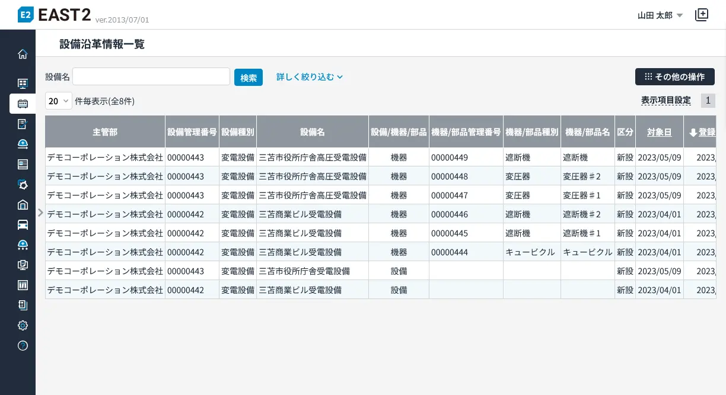
Task: Open the その他の操作 menu button
Action: 674,77
